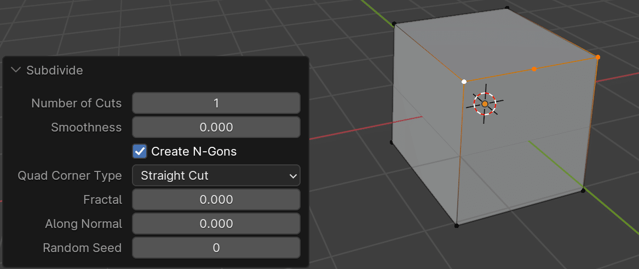The height and width of the screenshot is (269, 639).
Task: Open the Quad Corner Type dropdown
Action: pos(216,175)
